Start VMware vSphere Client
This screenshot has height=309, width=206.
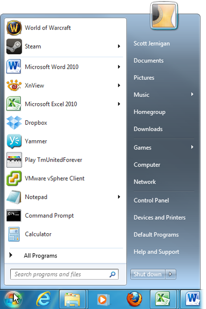[x=65, y=178]
